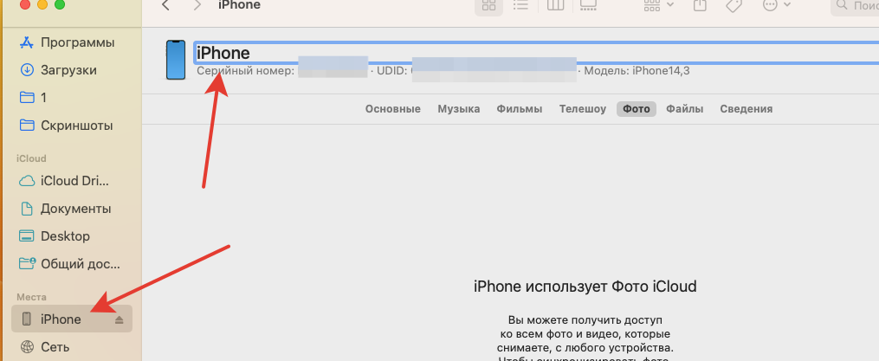Open the more actions ellipsis menu
The image size is (879, 361).
pyautogui.click(x=777, y=5)
